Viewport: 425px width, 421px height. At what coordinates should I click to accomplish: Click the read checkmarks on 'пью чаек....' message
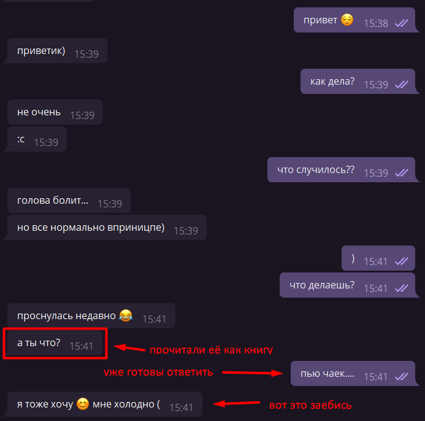coord(402,377)
